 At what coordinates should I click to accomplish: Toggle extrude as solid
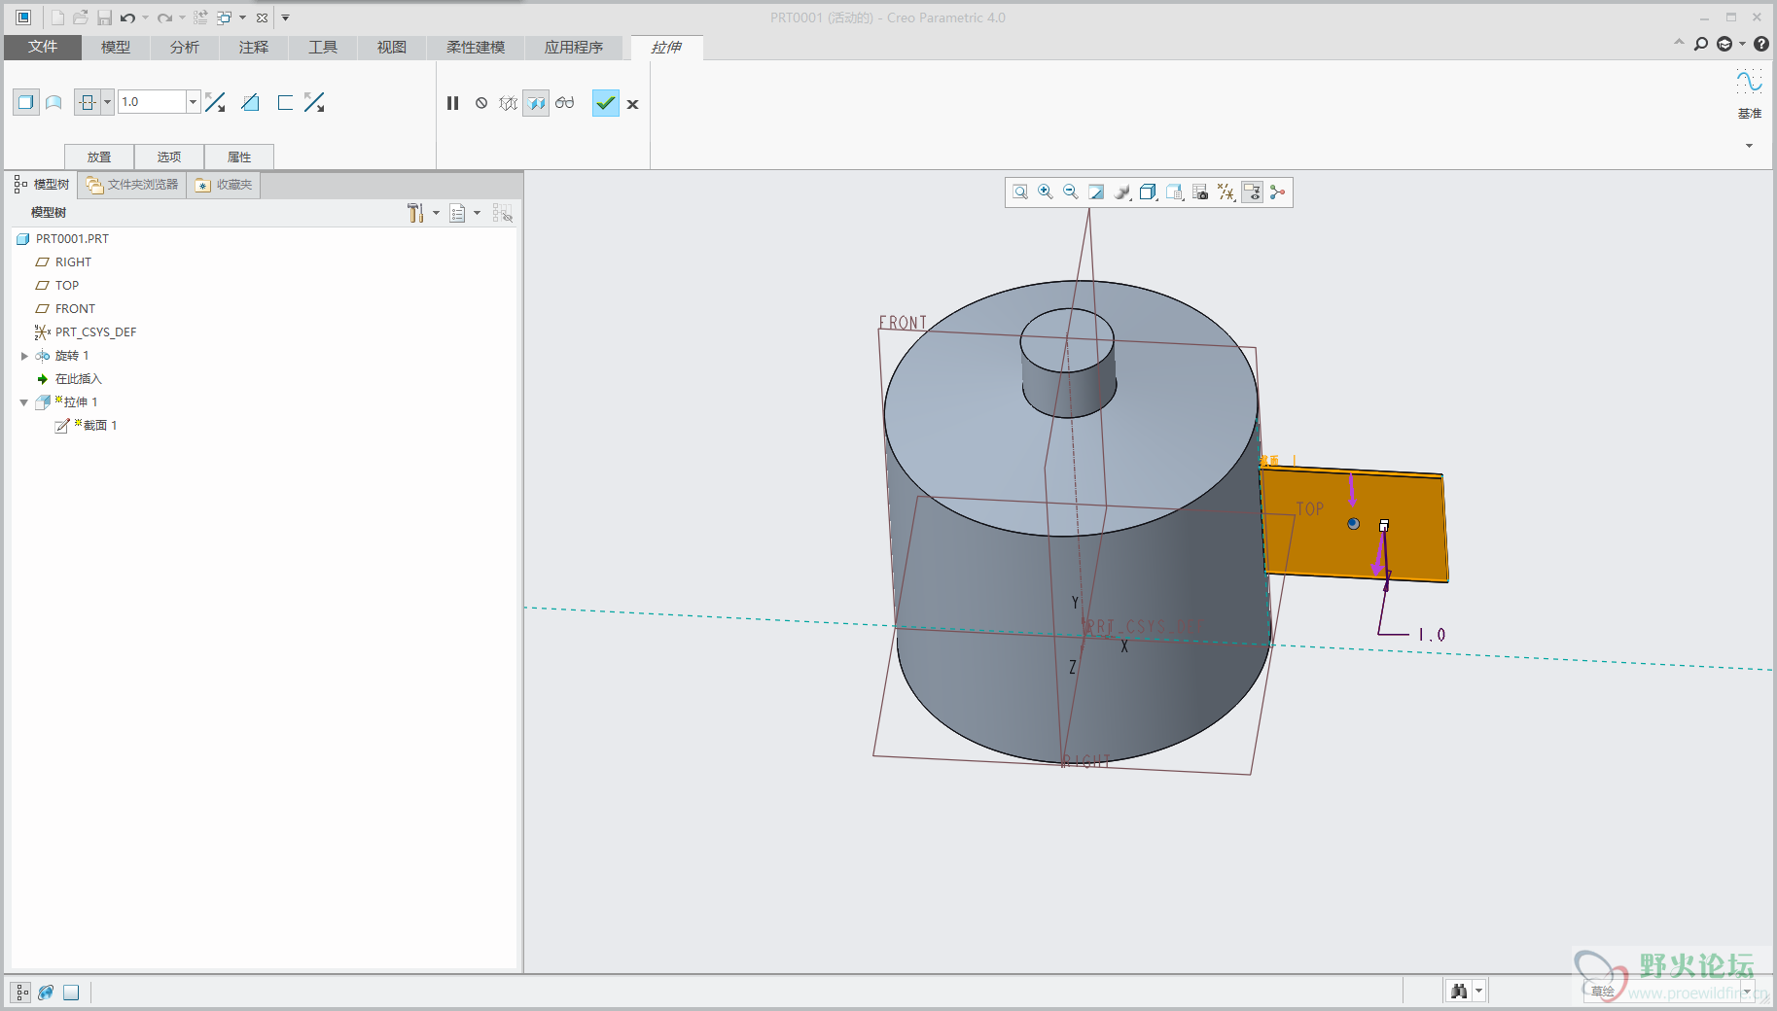click(26, 102)
